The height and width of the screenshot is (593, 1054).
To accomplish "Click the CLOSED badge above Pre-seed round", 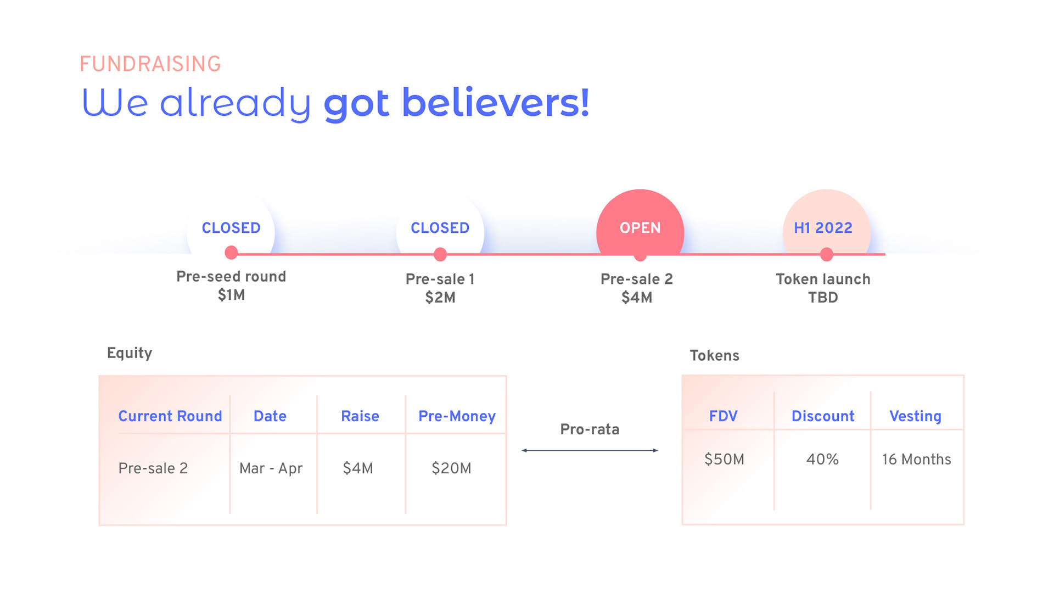I will click(x=231, y=228).
